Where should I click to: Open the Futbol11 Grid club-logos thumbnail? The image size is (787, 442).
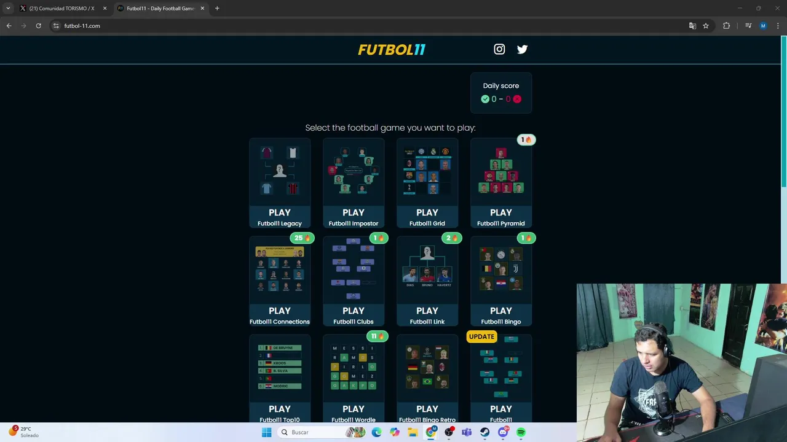427,171
